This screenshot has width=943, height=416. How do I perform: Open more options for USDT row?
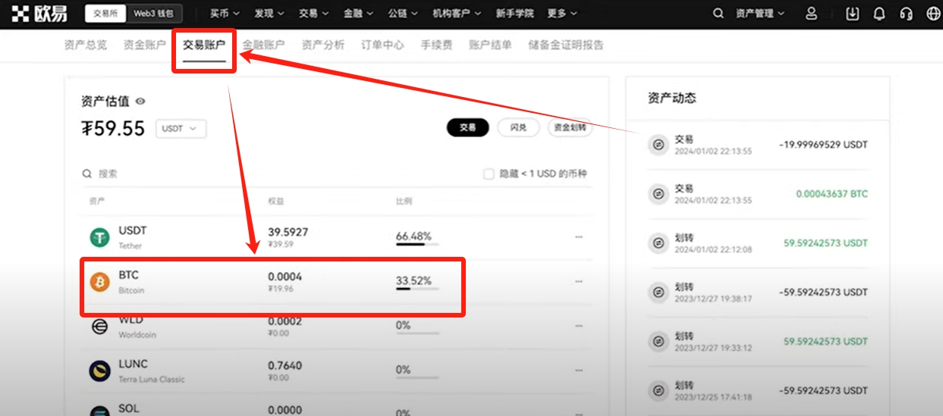click(579, 237)
